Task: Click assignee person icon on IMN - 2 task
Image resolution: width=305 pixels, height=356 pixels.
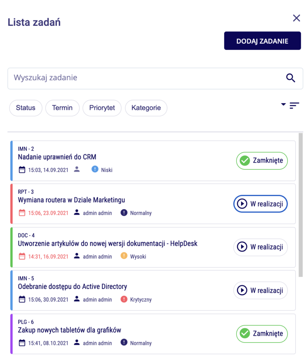Action: (x=77, y=169)
